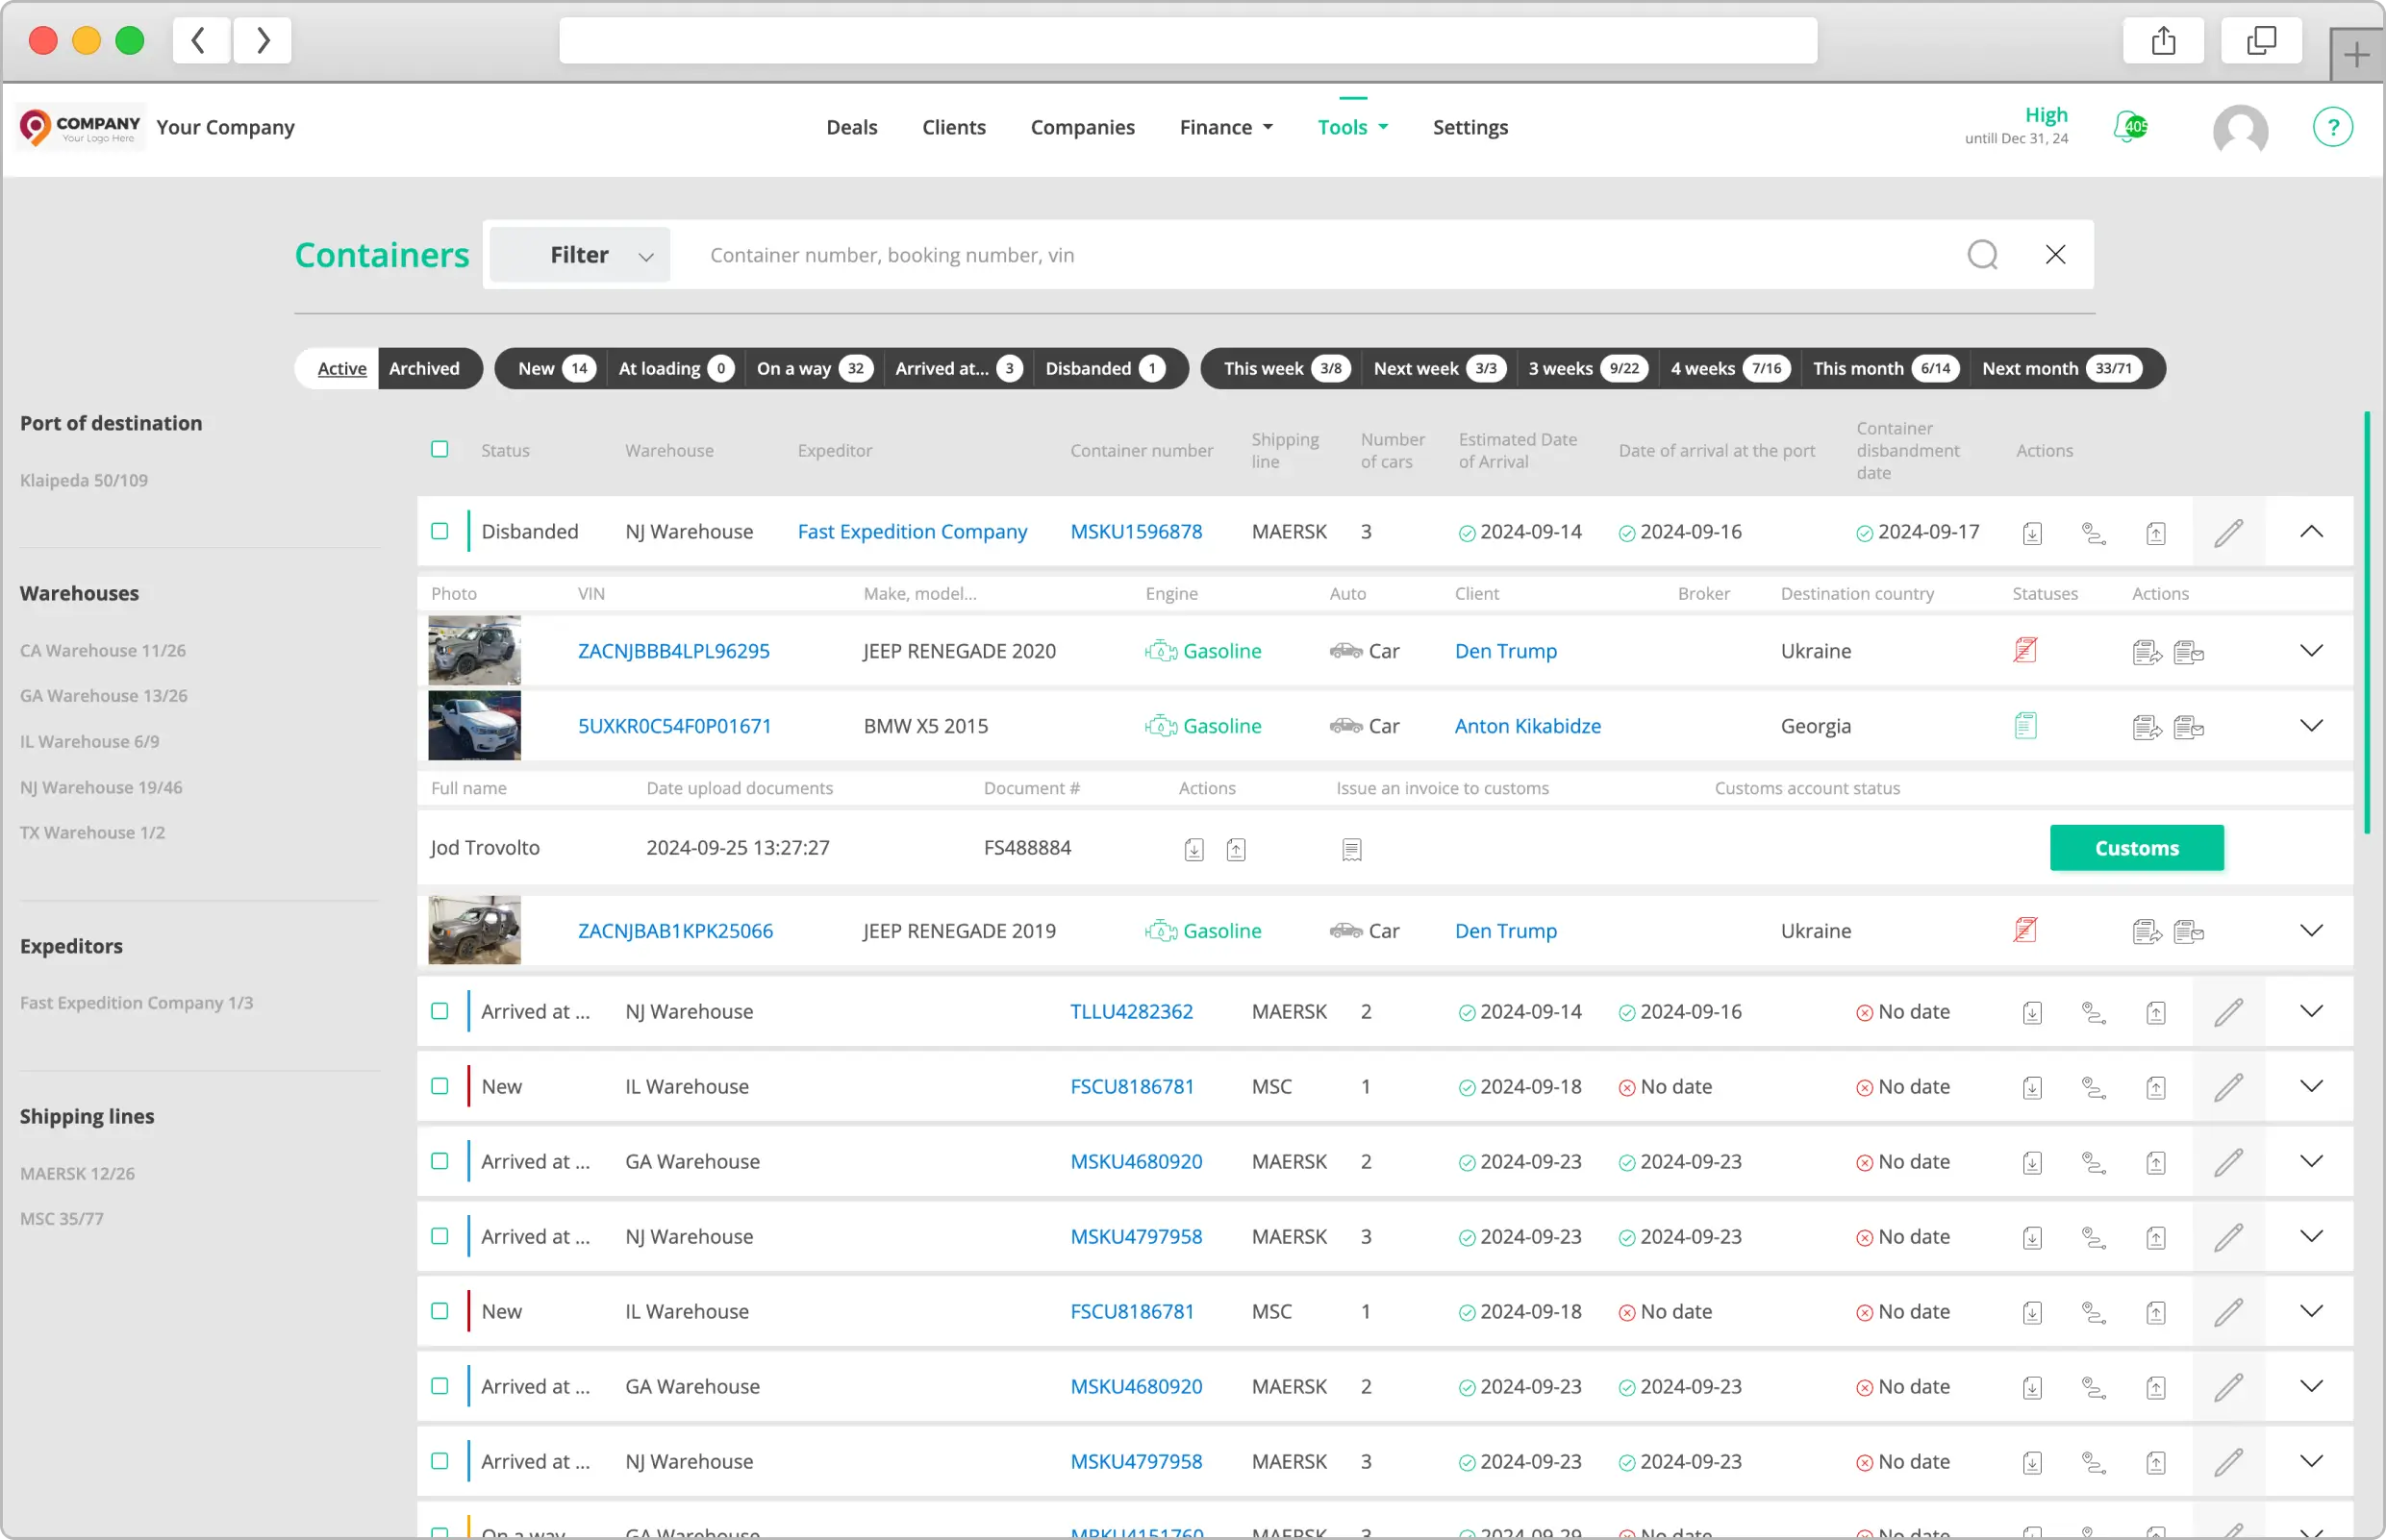
Task: Open route icon for TLLU4282362 row
Action: (2093, 1013)
